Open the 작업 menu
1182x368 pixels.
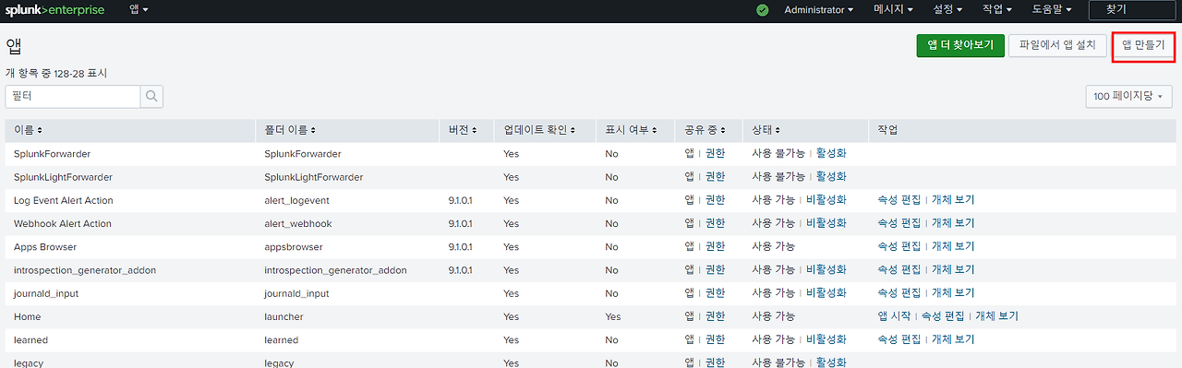[997, 9]
